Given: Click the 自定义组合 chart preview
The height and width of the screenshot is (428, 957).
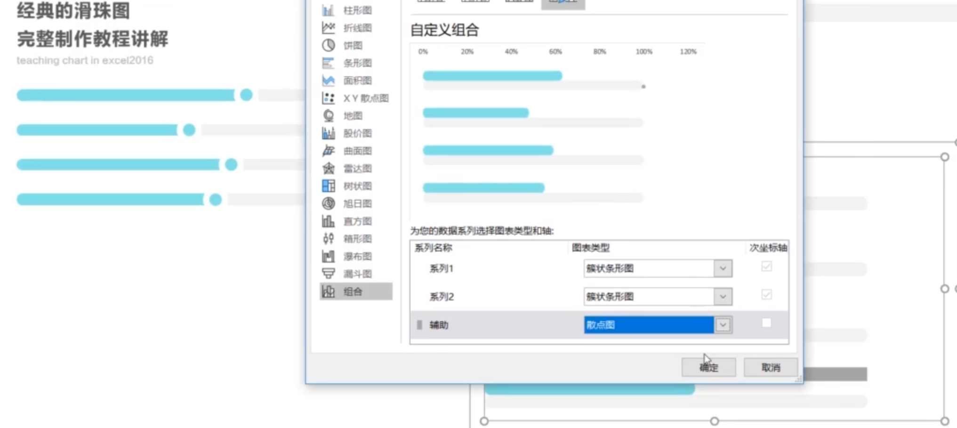Looking at the screenshot, I should click(x=557, y=131).
